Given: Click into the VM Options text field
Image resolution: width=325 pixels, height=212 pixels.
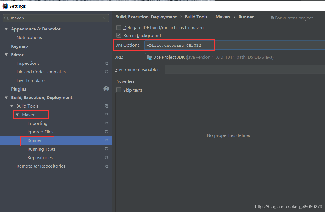Looking at the screenshot, I should [x=235, y=45].
